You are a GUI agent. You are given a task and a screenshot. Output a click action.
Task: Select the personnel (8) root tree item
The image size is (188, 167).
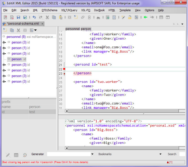tap(16, 37)
